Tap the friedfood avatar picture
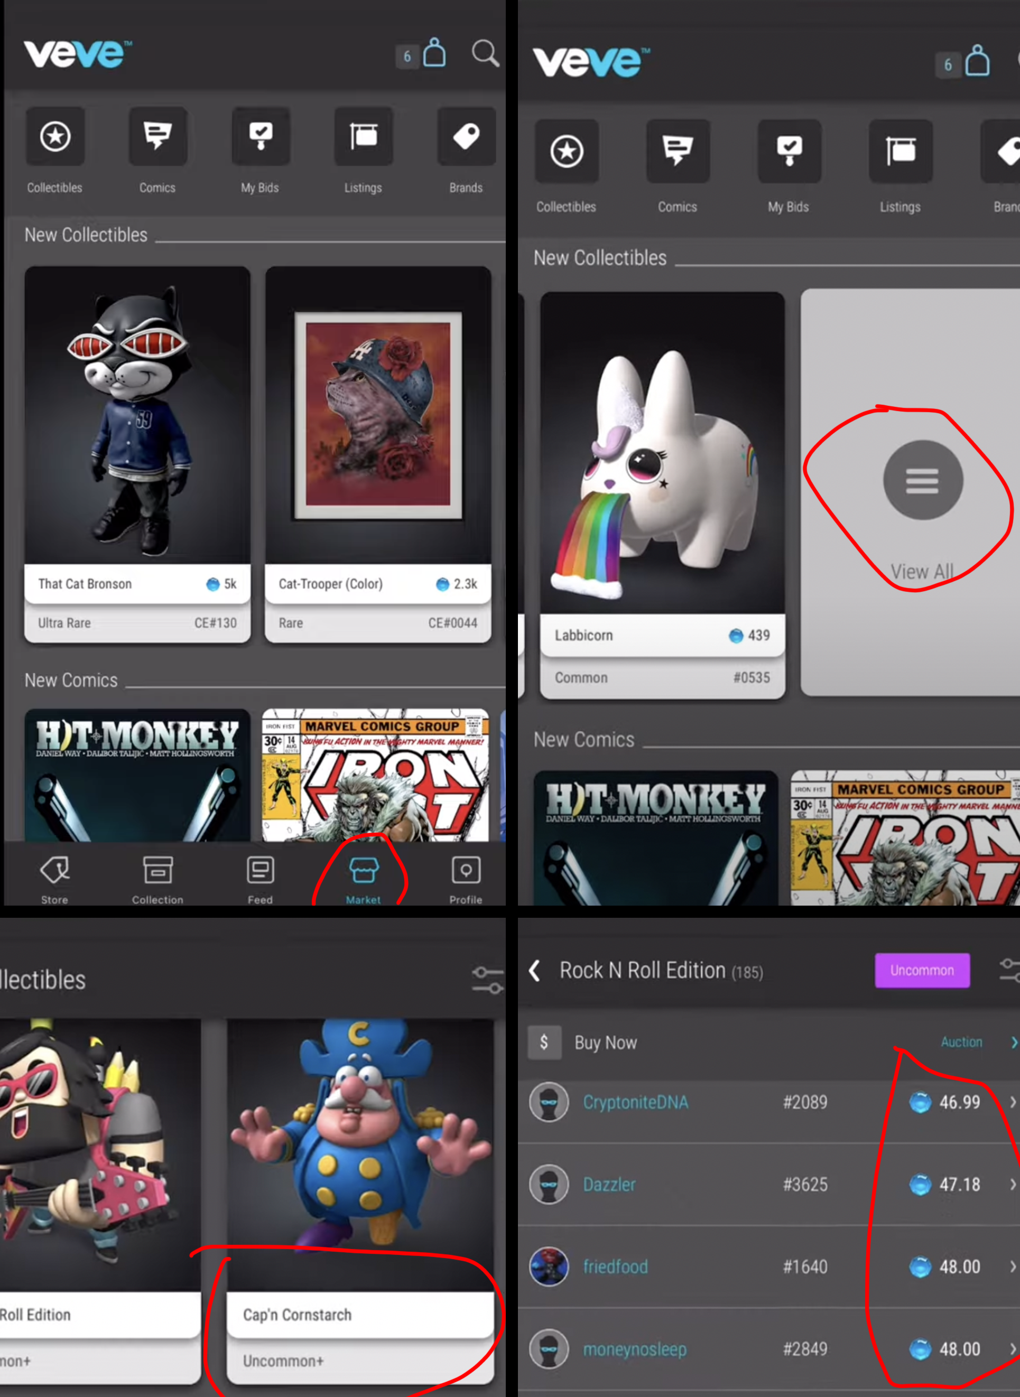This screenshot has height=1397, width=1020. [549, 1266]
